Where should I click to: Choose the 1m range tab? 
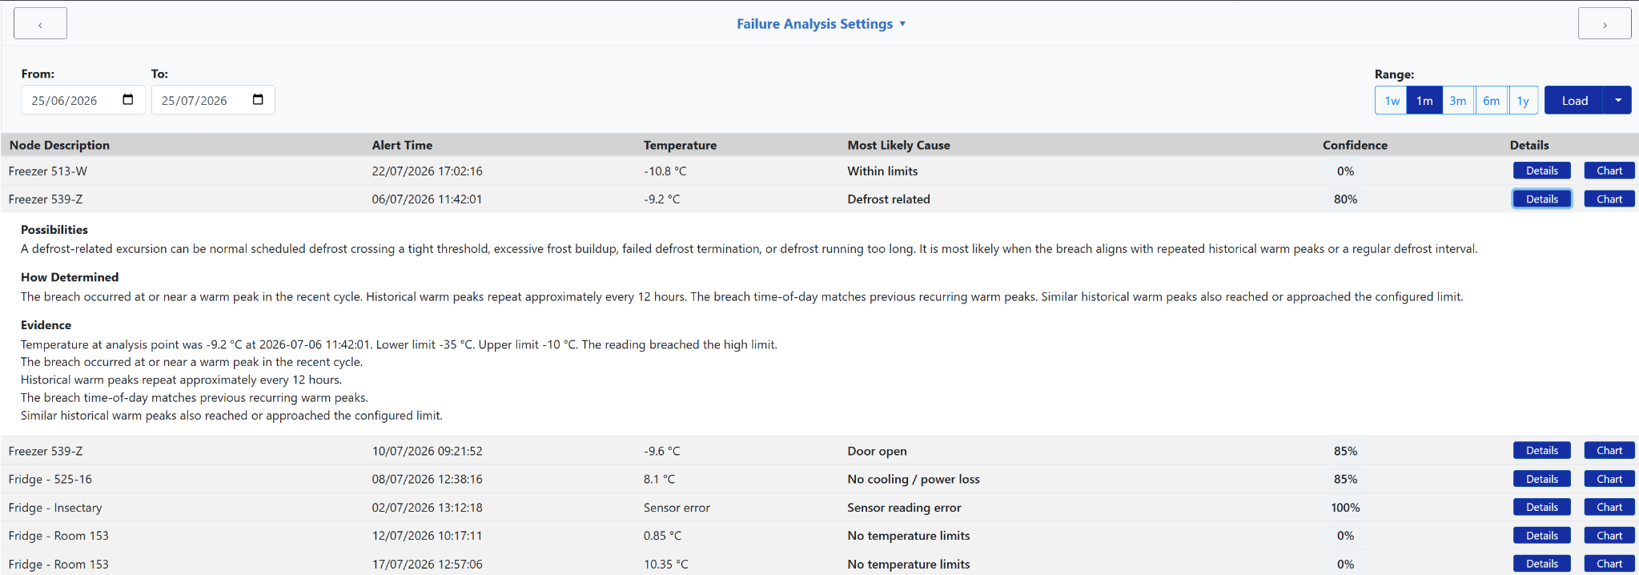pos(1424,101)
